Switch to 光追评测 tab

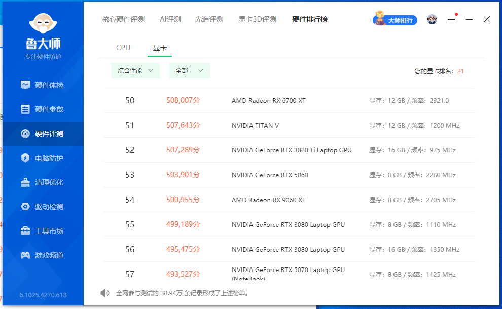point(209,20)
